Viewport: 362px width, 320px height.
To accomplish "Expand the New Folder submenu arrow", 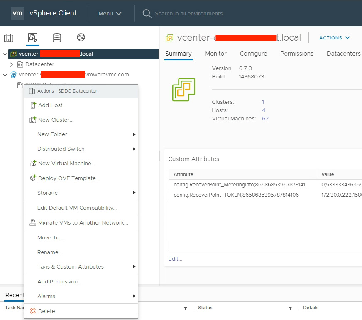I will point(134,134).
